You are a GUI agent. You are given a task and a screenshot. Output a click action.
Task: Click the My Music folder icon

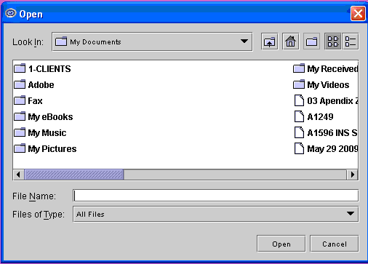coord(20,132)
